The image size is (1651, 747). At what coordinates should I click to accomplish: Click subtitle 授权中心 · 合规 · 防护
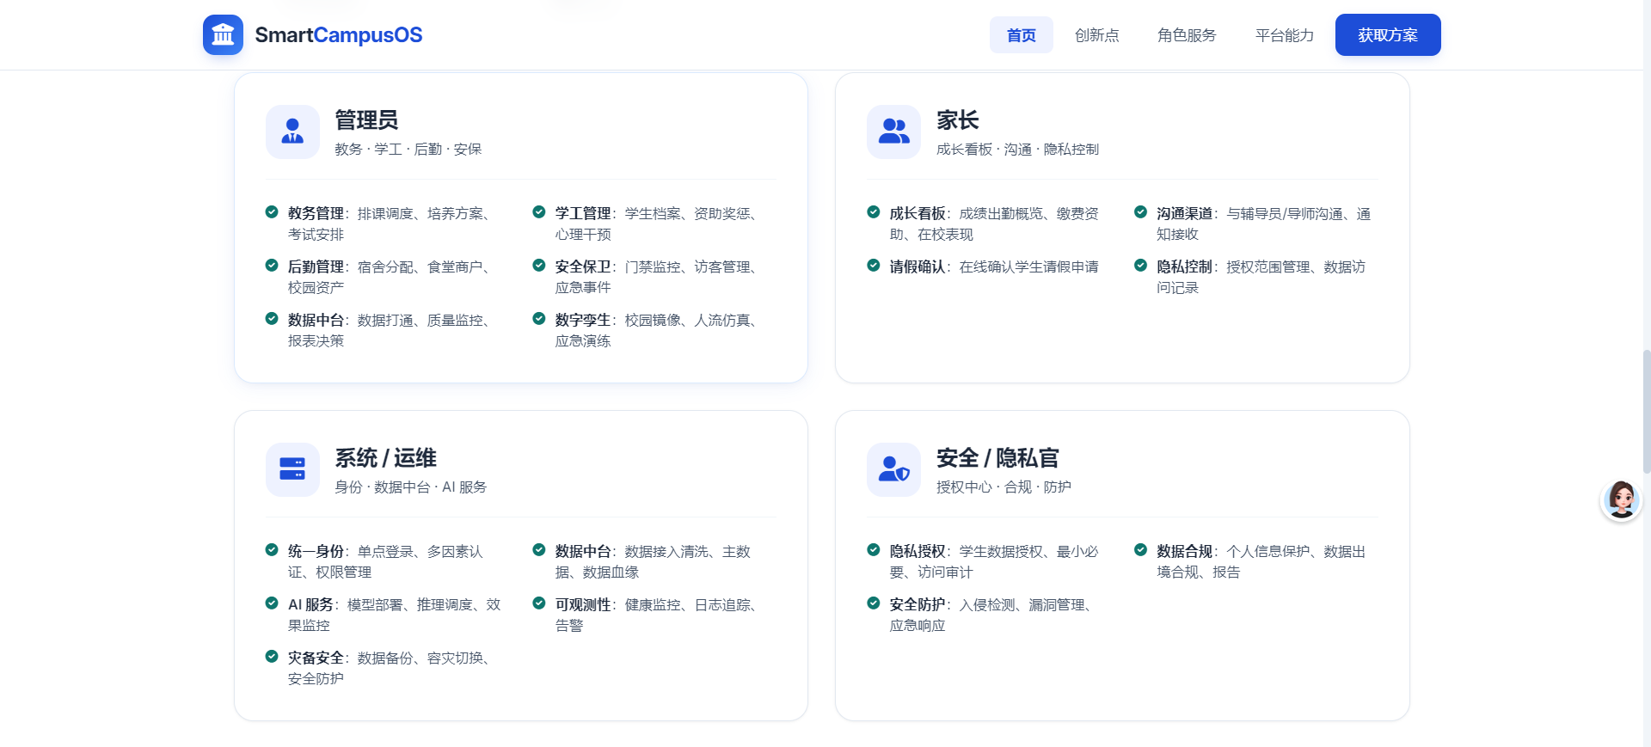tap(1003, 487)
